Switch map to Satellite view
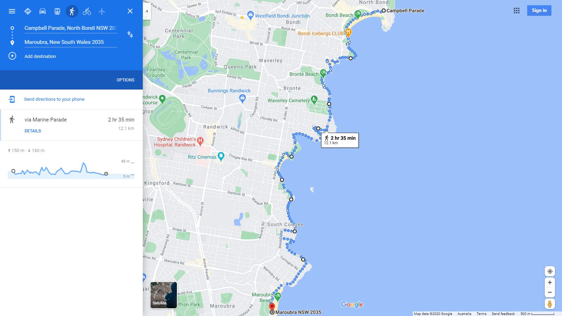562x316 pixels. (x=164, y=295)
